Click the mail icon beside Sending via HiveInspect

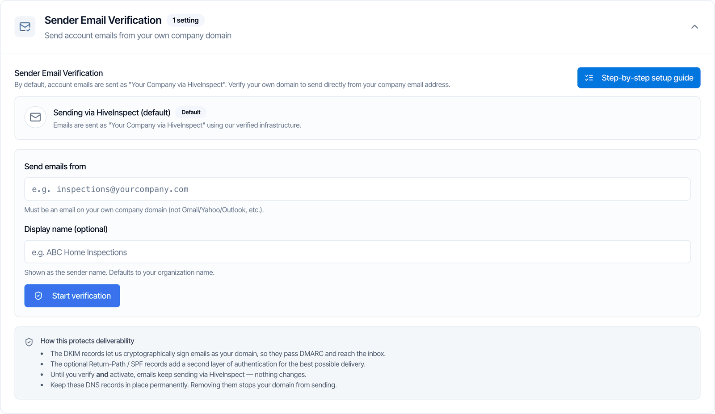(35, 117)
